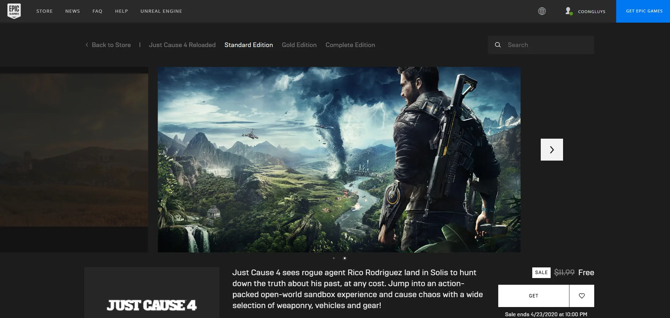Switch to Complete Edition tab
Viewport: 670px width, 318px height.
point(350,45)
